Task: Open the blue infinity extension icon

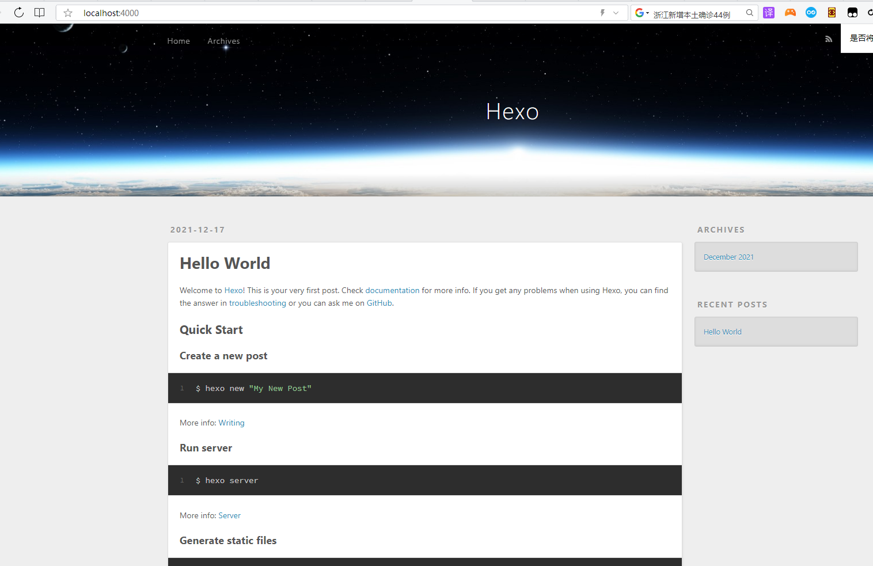Action: [811, 13]
